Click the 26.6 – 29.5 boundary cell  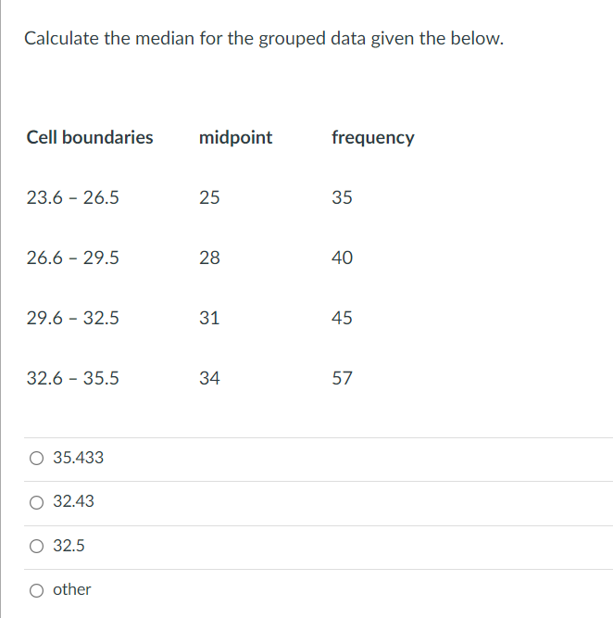click(72, 258)
